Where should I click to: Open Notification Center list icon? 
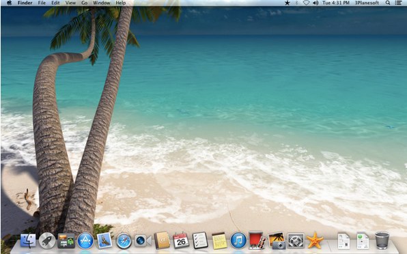398,3
